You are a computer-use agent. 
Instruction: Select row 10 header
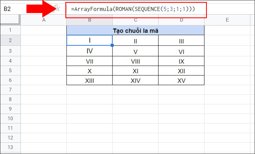tap(10, 119)
